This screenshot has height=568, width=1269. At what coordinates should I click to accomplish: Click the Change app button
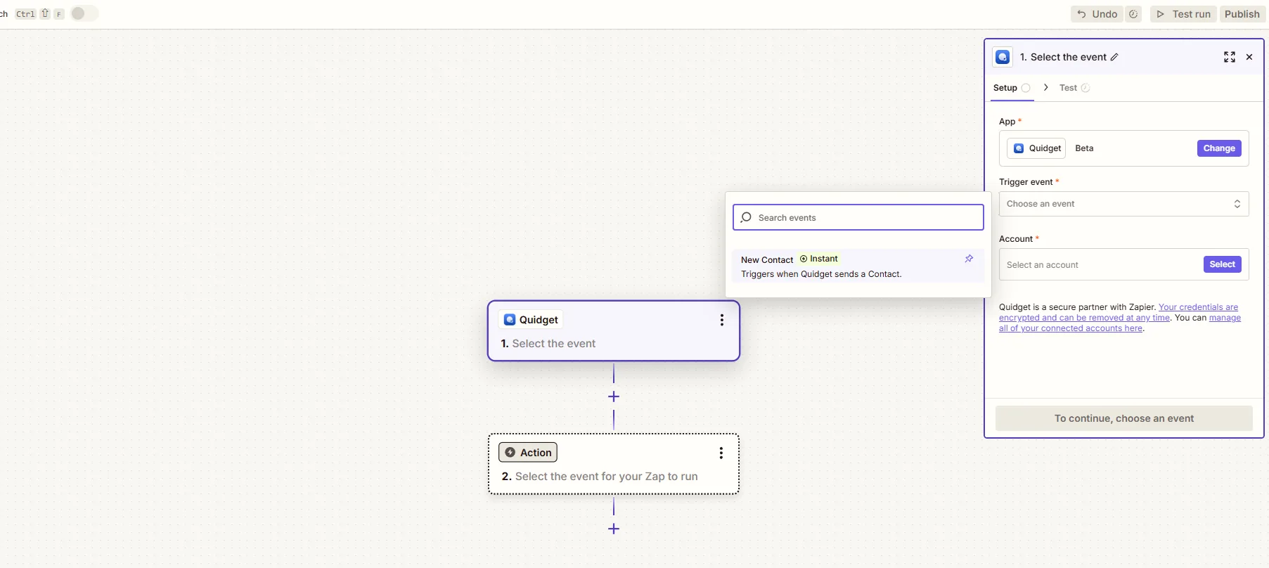[x=1218, y=148]
